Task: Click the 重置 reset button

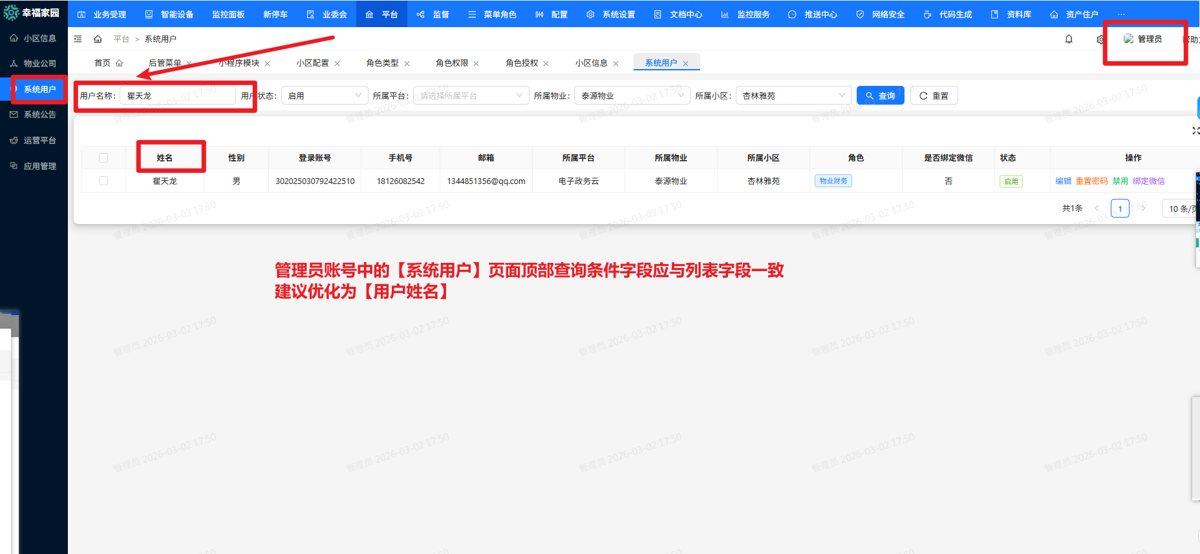Action: click(x=934, y=96)
